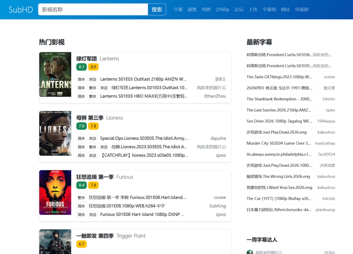
Task: Click uploader EthanZhou in Lanterns card
Action: (x=215, y=96)
